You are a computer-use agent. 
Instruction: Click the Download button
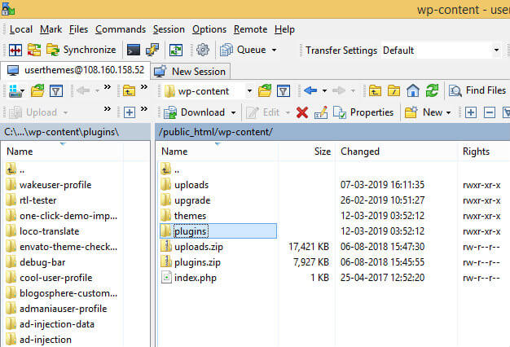pos(195,112)
